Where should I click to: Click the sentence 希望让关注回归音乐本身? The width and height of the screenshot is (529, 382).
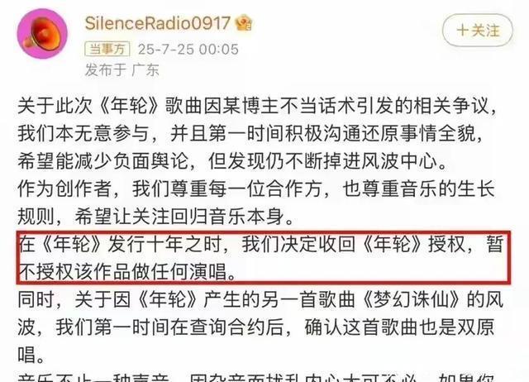pos(179,216)
